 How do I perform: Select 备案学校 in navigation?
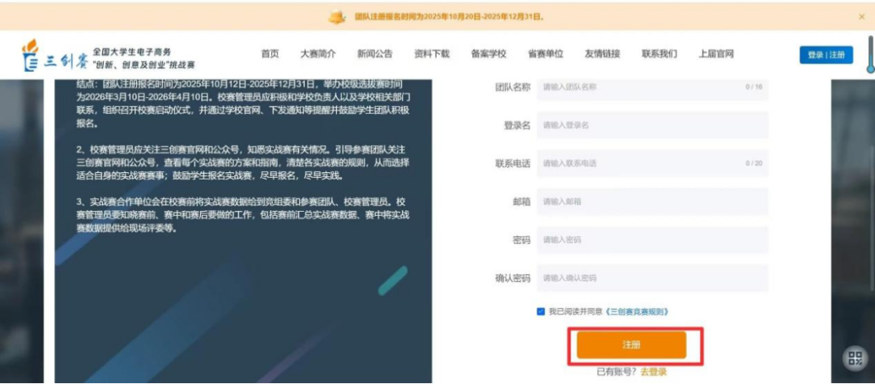click(x=489, y=54)
